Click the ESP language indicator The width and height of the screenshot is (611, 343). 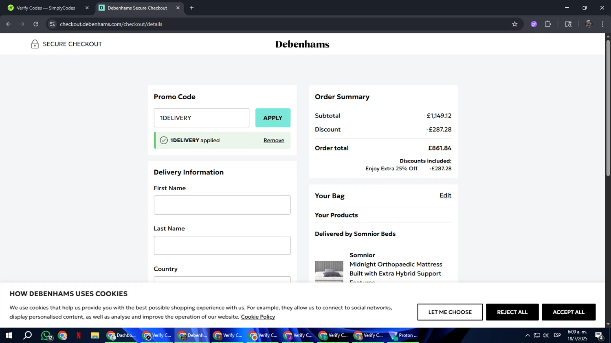[557, 335]
